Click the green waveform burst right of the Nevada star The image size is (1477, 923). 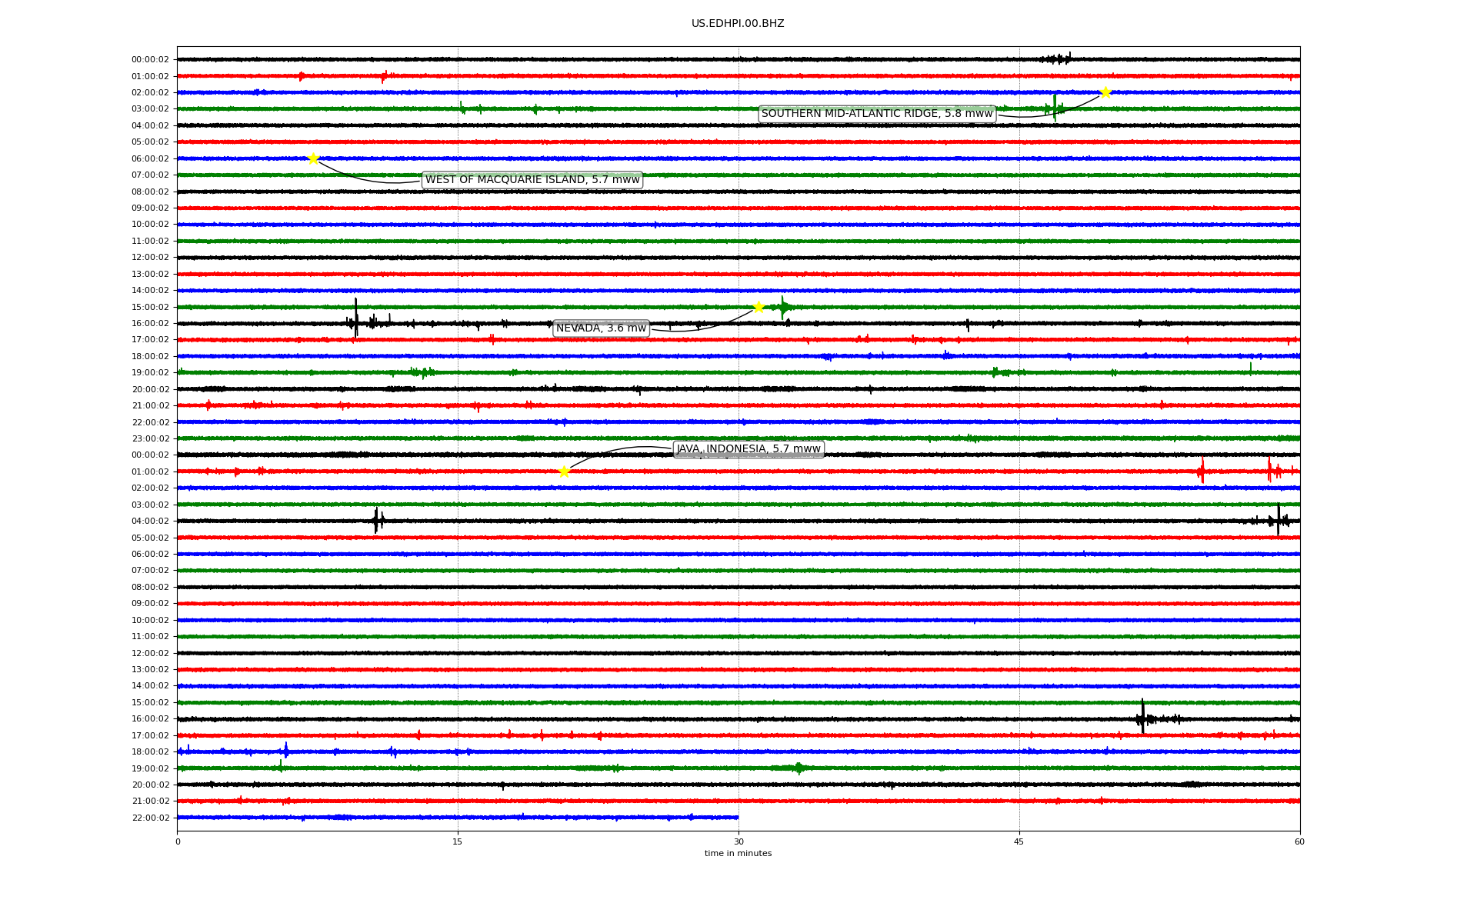tap(783, 308)
